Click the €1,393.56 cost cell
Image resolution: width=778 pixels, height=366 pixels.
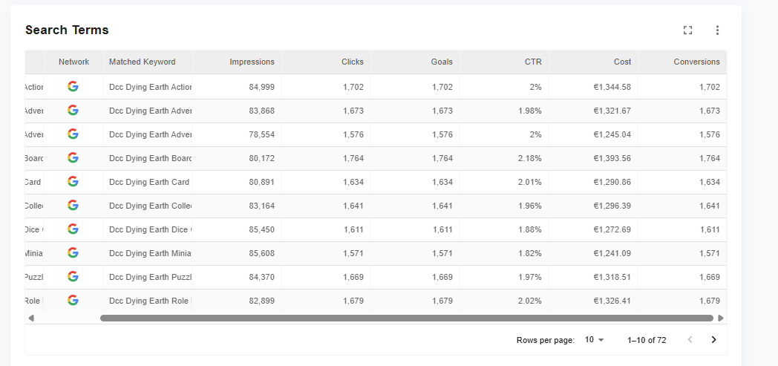(593, 158)
